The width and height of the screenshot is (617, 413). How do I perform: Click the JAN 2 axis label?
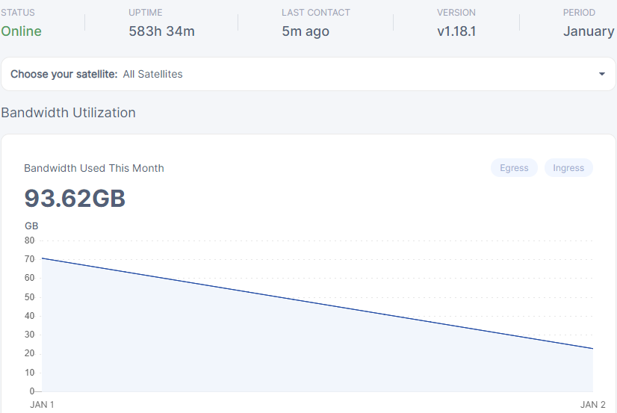[593, 405]
